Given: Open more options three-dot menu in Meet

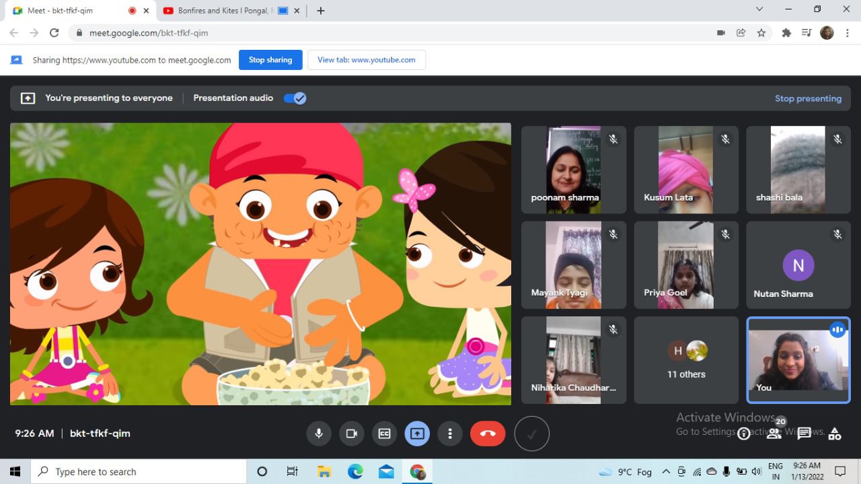Looking at the screenshot, I should click(x=450, y=434).
